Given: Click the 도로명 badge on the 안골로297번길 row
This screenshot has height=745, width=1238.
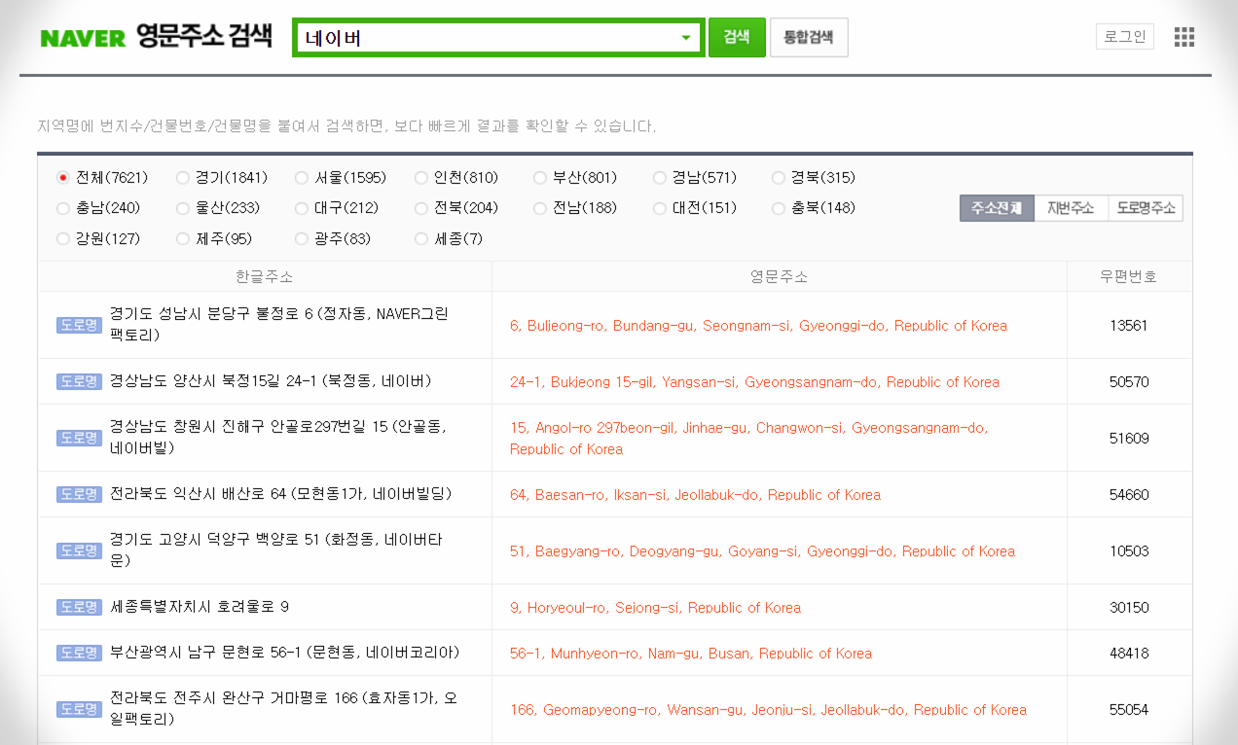Looking at the screenshot, I should tap(79, 438).
